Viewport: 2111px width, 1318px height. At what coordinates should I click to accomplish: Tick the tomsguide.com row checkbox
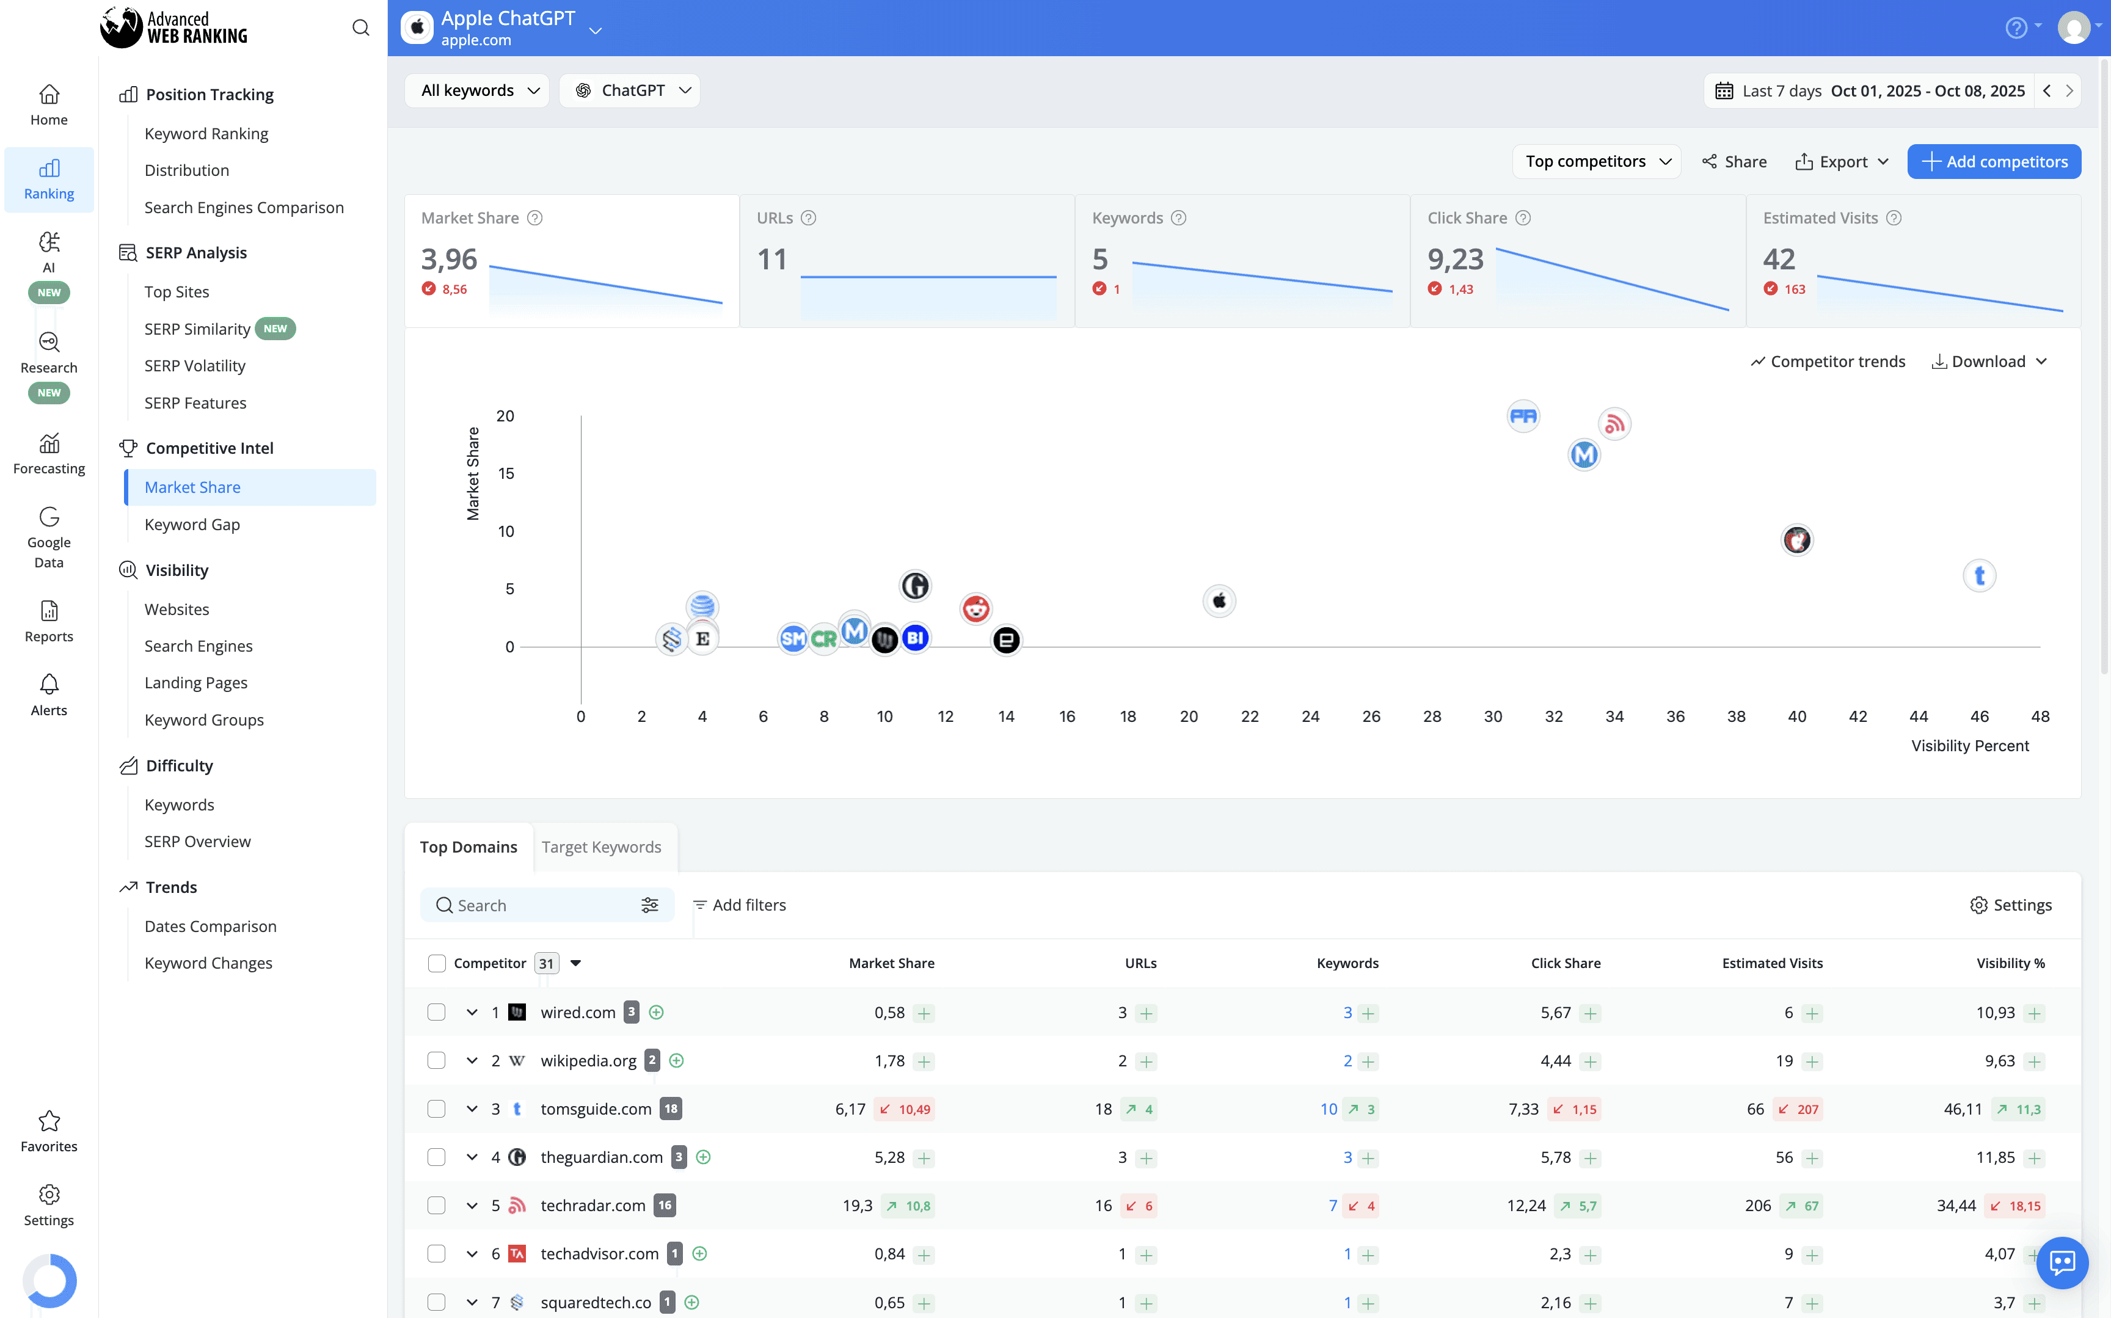437,1109
